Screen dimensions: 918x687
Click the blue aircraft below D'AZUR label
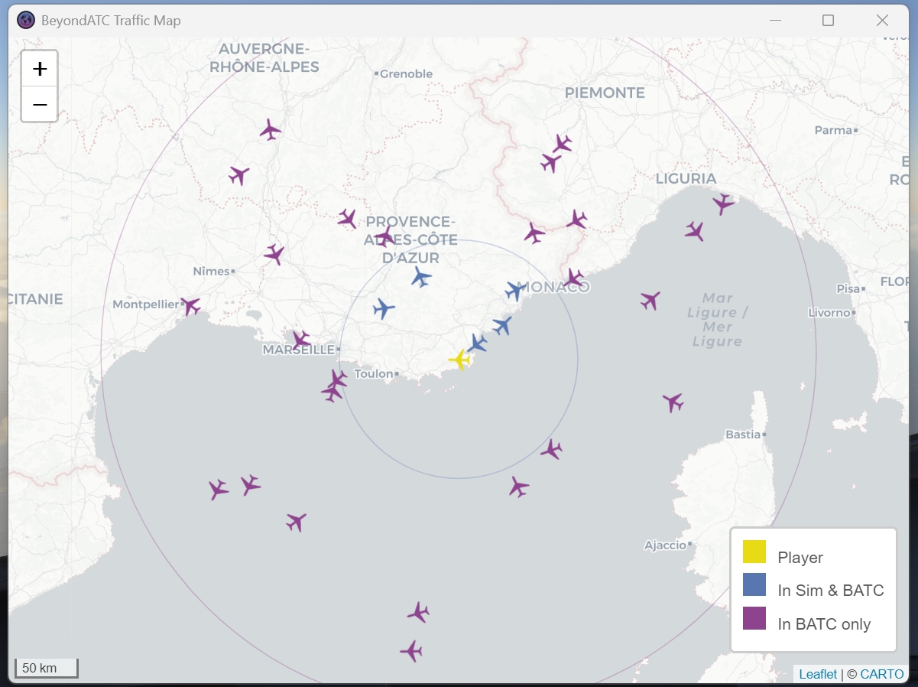[x=420, y=277]
